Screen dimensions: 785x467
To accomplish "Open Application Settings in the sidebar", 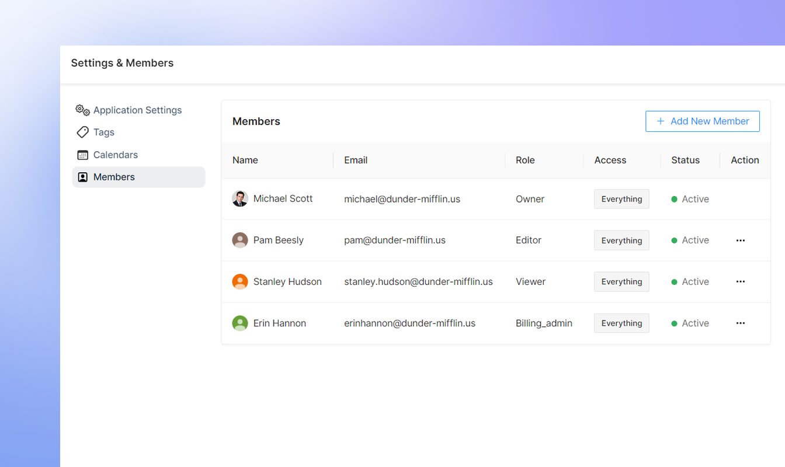I will pyautogui.click(x=138, y=110).
